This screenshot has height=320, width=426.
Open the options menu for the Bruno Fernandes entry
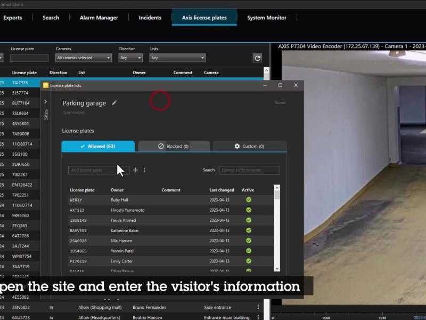pyautogui.click(x=258, y=307)
